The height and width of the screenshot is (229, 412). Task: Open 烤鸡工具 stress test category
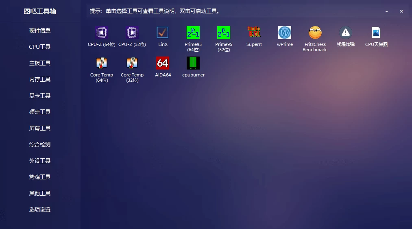(x=40, y=177)
